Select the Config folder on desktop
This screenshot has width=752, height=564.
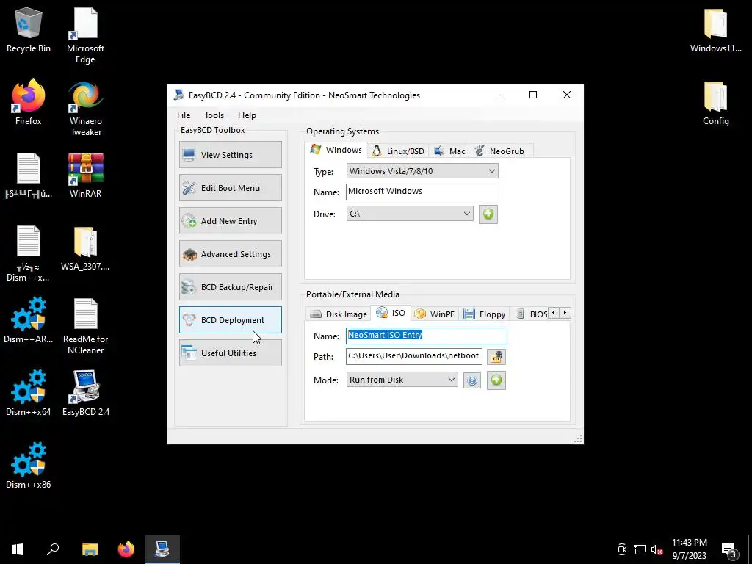coord(715,104)
